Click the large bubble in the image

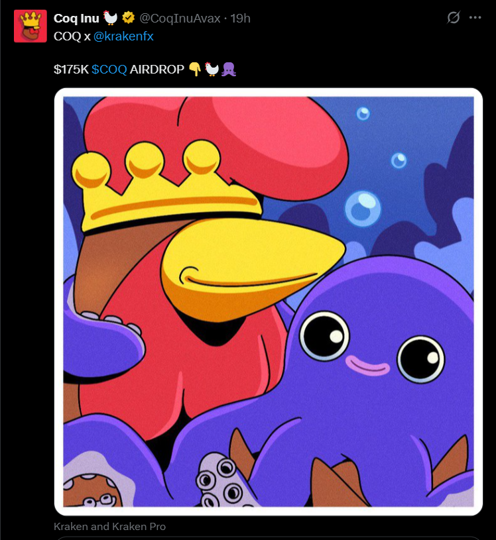pos(363,208)
